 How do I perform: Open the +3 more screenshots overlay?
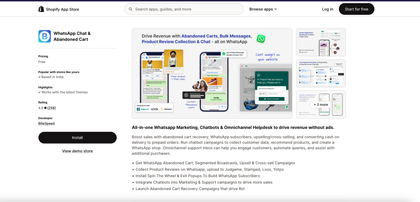point(321,104)
